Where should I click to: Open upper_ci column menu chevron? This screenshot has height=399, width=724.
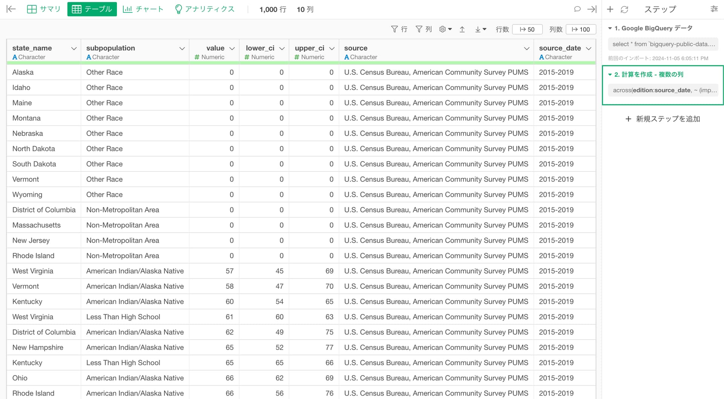[332, 48]
